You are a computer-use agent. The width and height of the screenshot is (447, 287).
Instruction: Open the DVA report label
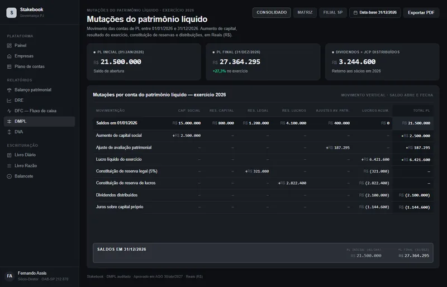19,132
